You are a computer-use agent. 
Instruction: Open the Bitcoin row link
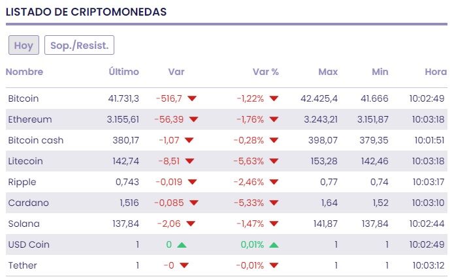(24, 98)
